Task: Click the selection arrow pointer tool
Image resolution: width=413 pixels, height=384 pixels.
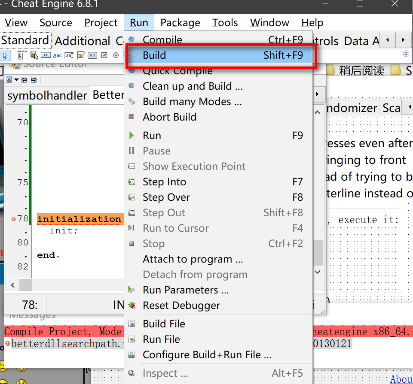Action: tap(5, 55)
